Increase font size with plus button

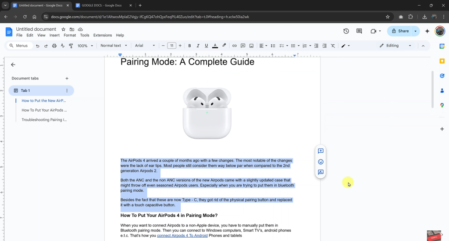coord(180,46)
